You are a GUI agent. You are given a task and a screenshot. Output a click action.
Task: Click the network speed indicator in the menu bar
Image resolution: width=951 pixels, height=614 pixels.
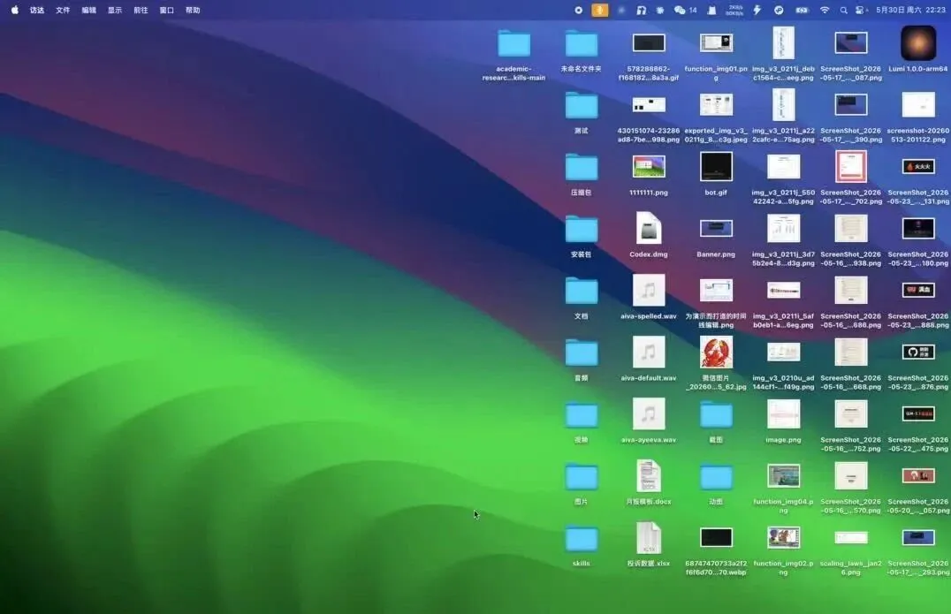[734, 11]
